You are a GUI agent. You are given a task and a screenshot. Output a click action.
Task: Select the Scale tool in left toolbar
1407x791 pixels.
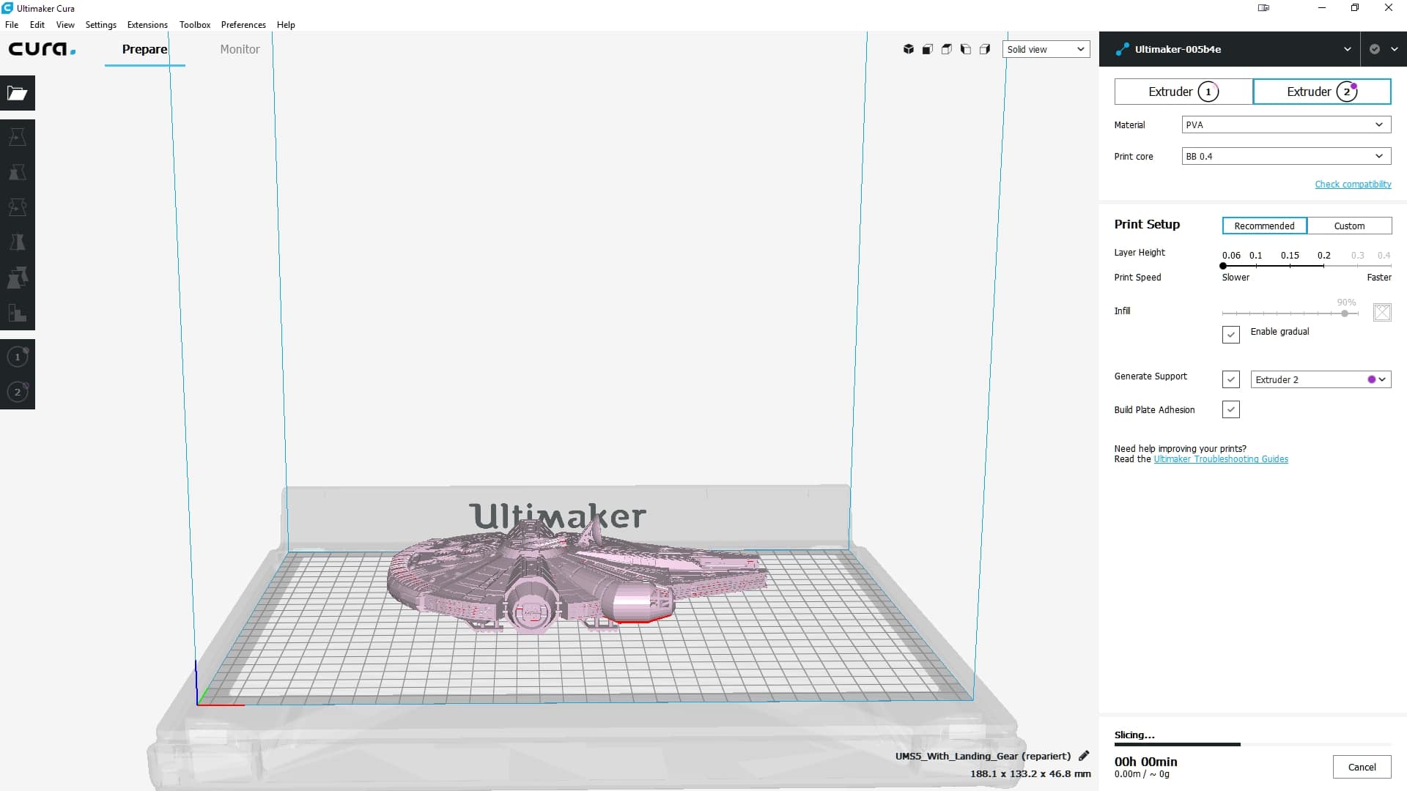tap(18, 172)
